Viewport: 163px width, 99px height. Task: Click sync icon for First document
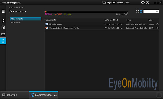click(x=157, y=24)
